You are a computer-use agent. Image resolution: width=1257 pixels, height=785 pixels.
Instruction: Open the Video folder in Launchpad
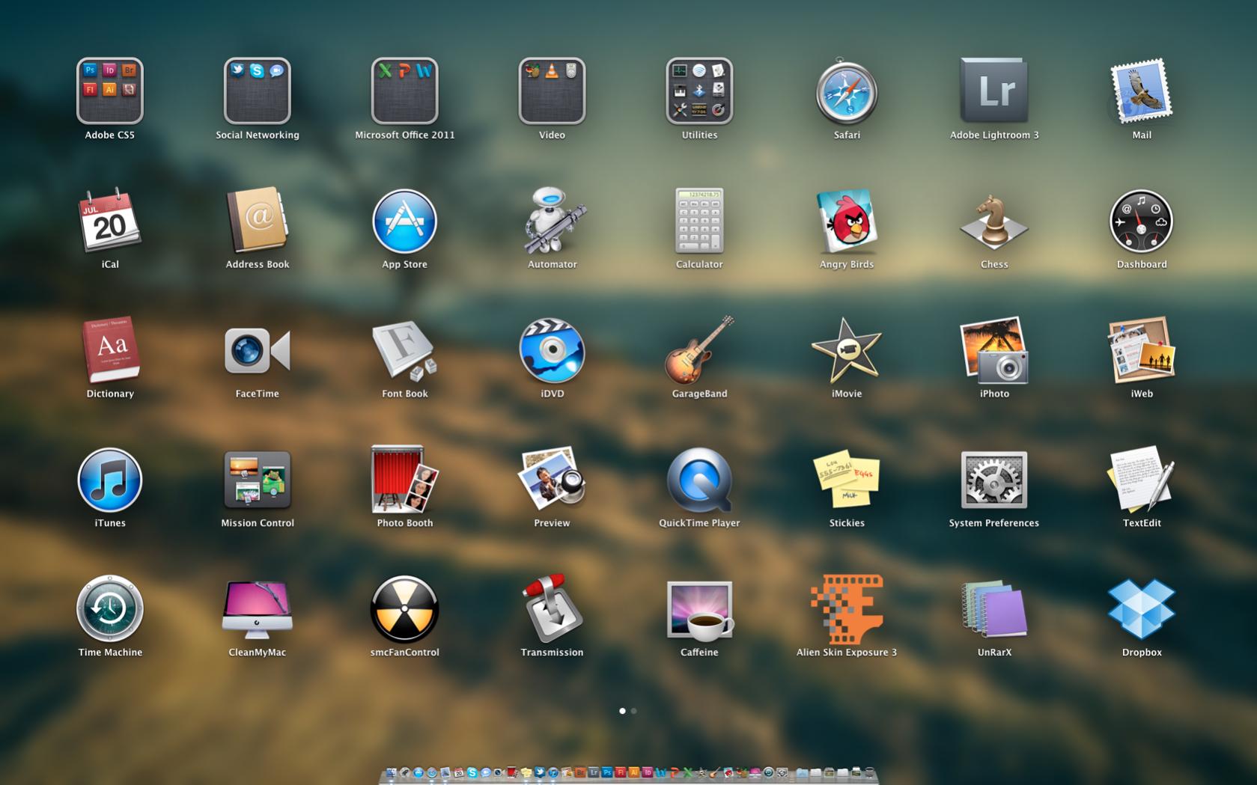(552, 91)
